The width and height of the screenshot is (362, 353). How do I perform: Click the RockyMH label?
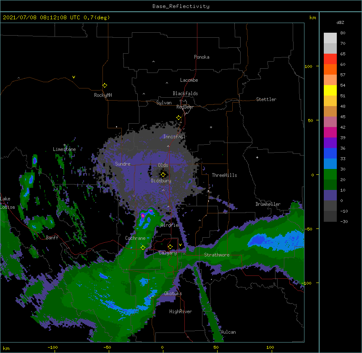103,95
